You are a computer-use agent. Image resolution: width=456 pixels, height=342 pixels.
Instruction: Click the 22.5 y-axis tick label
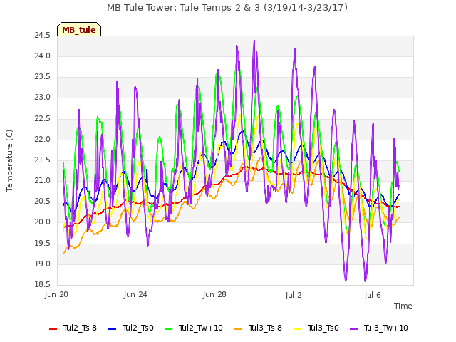coord(43,119)
